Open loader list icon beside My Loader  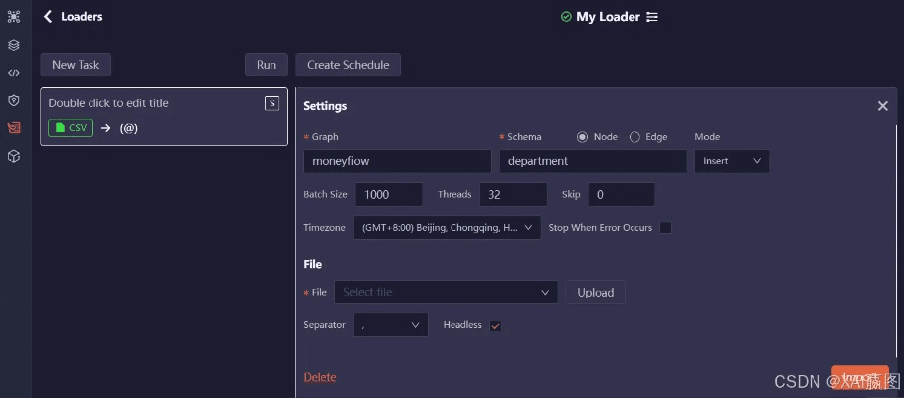tap(652, 17)
